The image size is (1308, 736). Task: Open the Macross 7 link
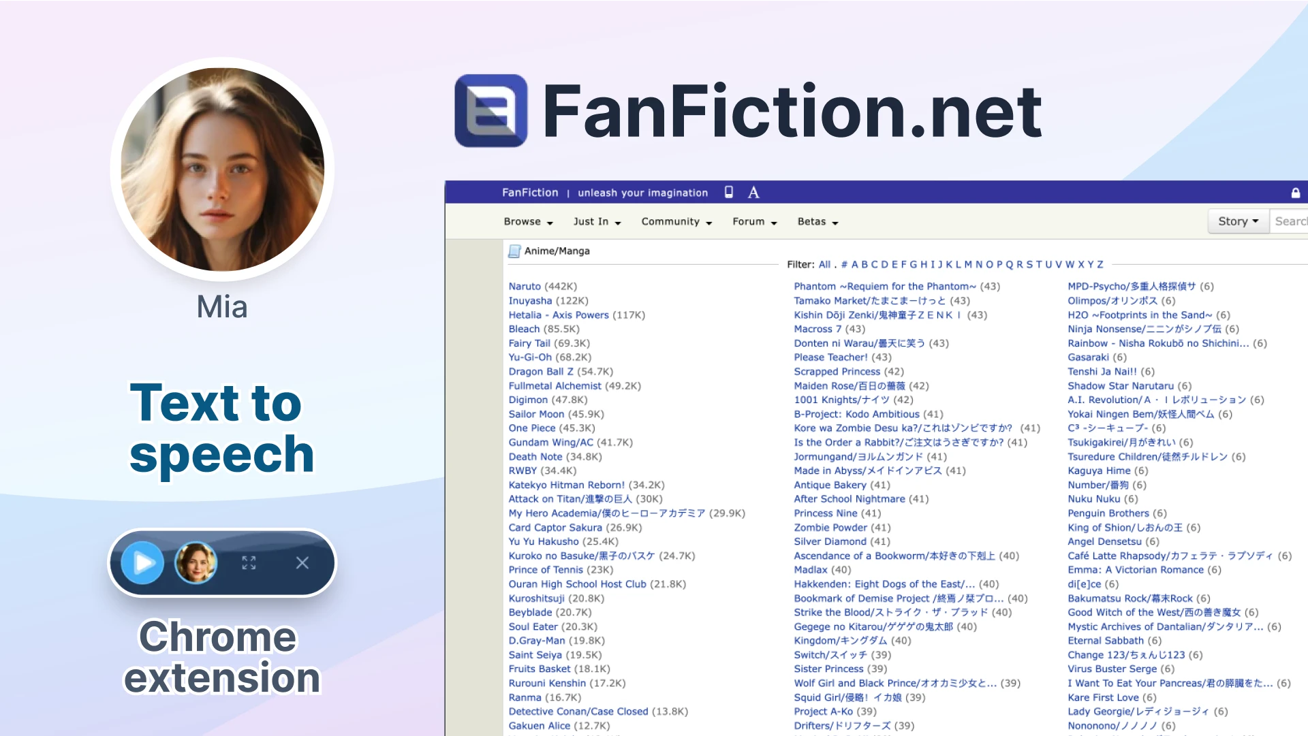(817, 329)
